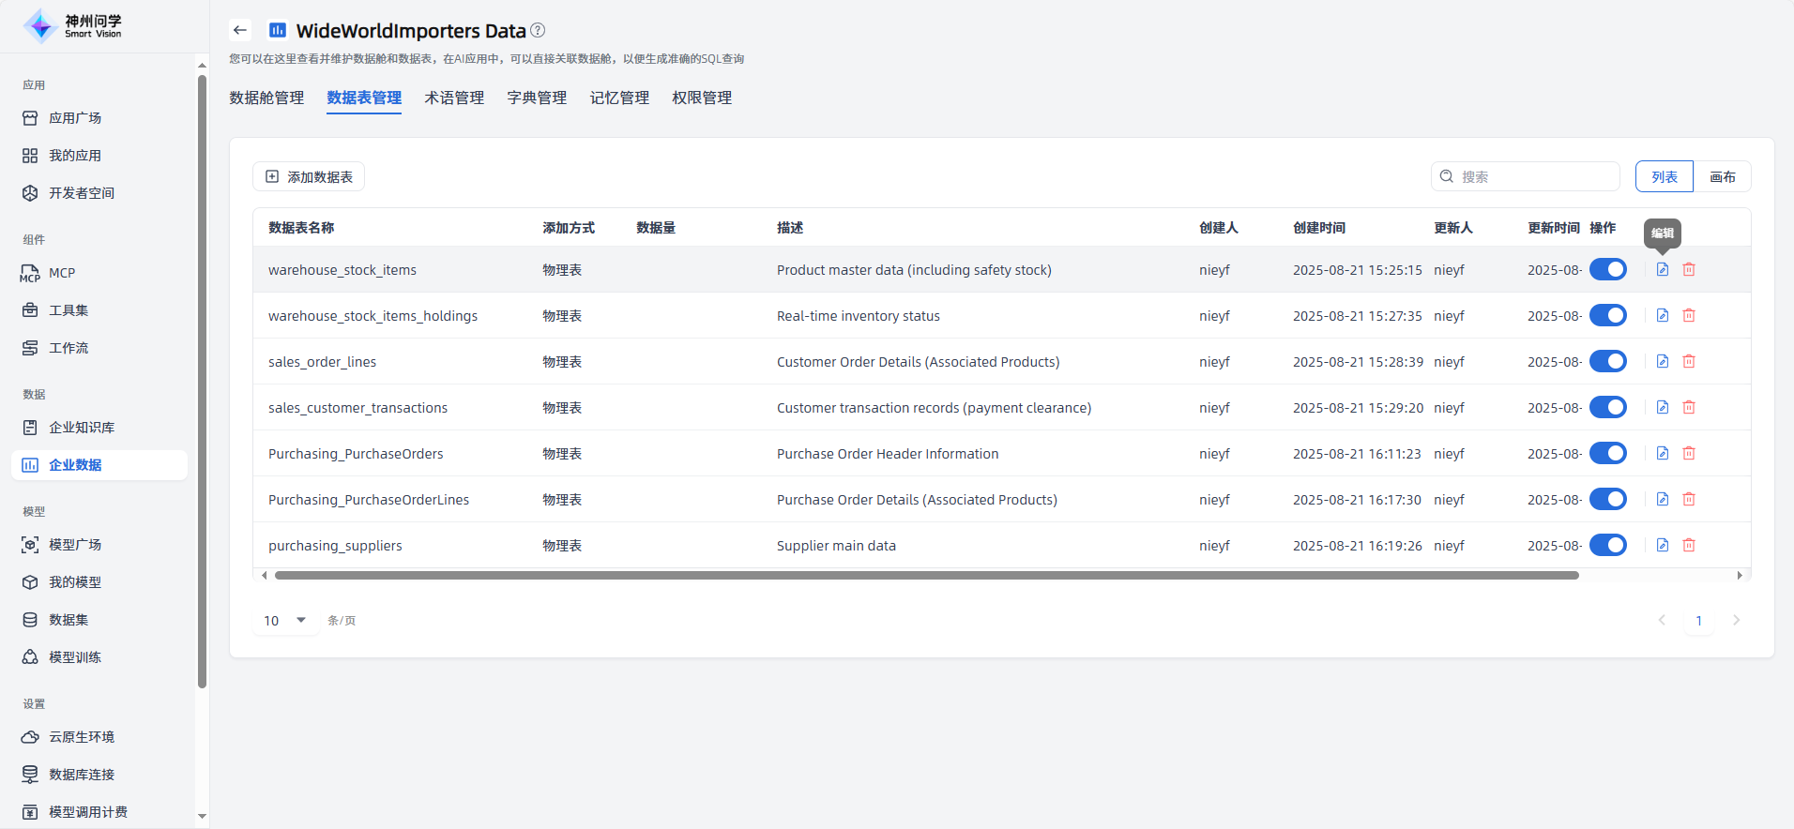Switch to 画布 view
Viewport: 1794px width, 829px height.
(x=1722, y=177)
